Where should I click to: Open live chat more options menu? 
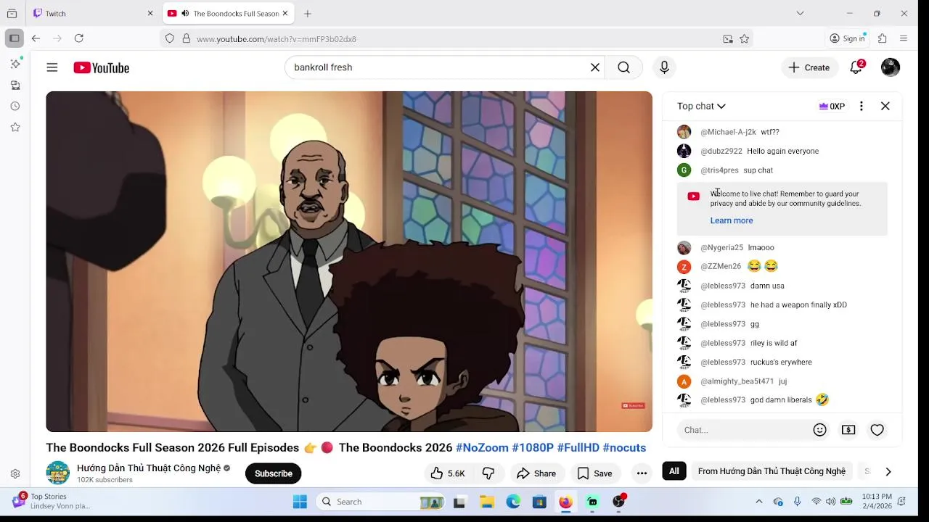pyautogui.click(x=862, y=106)
